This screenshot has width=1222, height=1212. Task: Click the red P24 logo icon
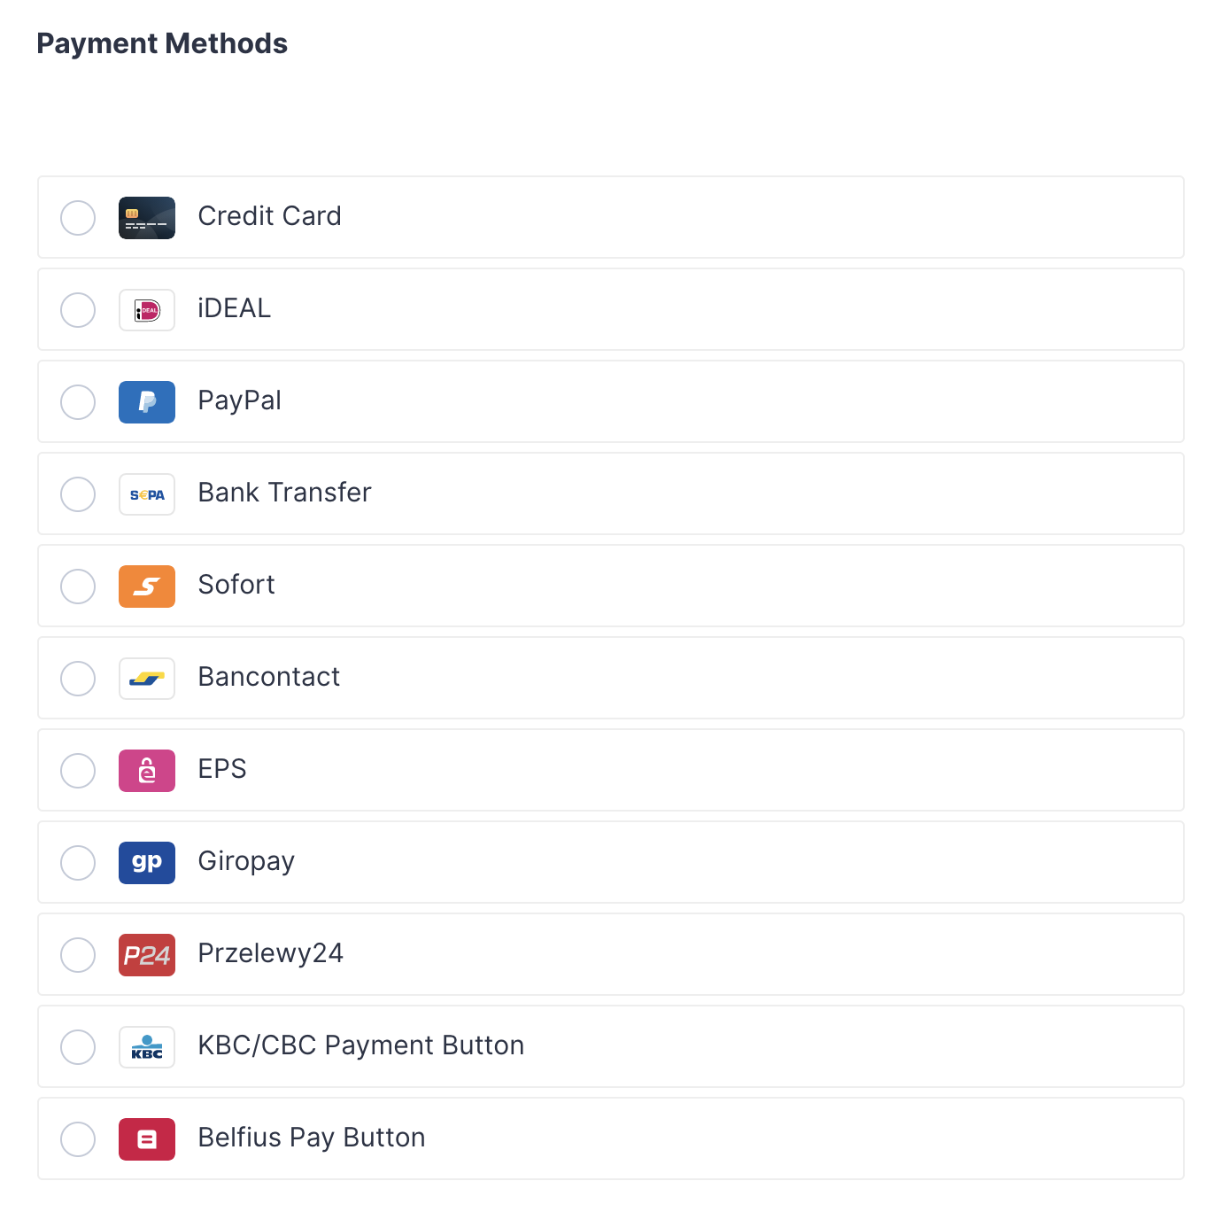(x=147, y=955)
